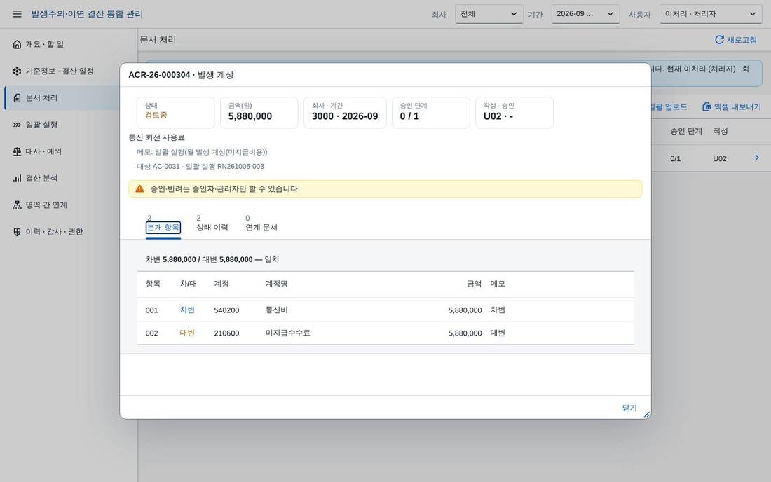The height and width of the screenshot is (482, 771).
Task: Click the 결산 분석 chart icon
Action: point(18,179)
